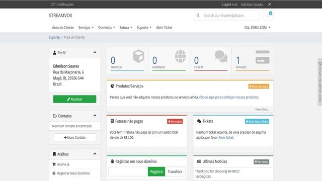Viewport: 322px width, 181px height.
Task: Go to Área do Cliente menu item
Action: [x=63, y=28]
